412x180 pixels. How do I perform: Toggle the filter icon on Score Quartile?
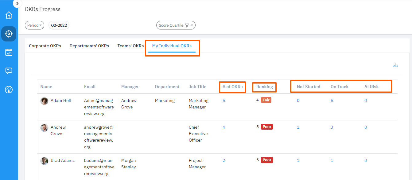tap(187, 25)
